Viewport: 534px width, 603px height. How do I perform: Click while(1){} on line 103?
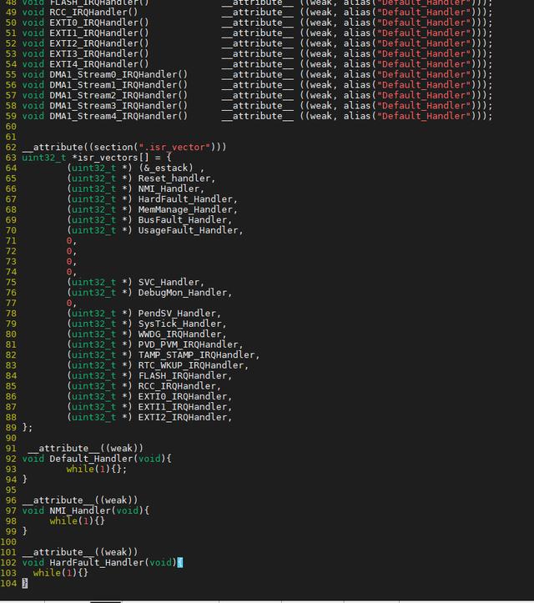61,573
